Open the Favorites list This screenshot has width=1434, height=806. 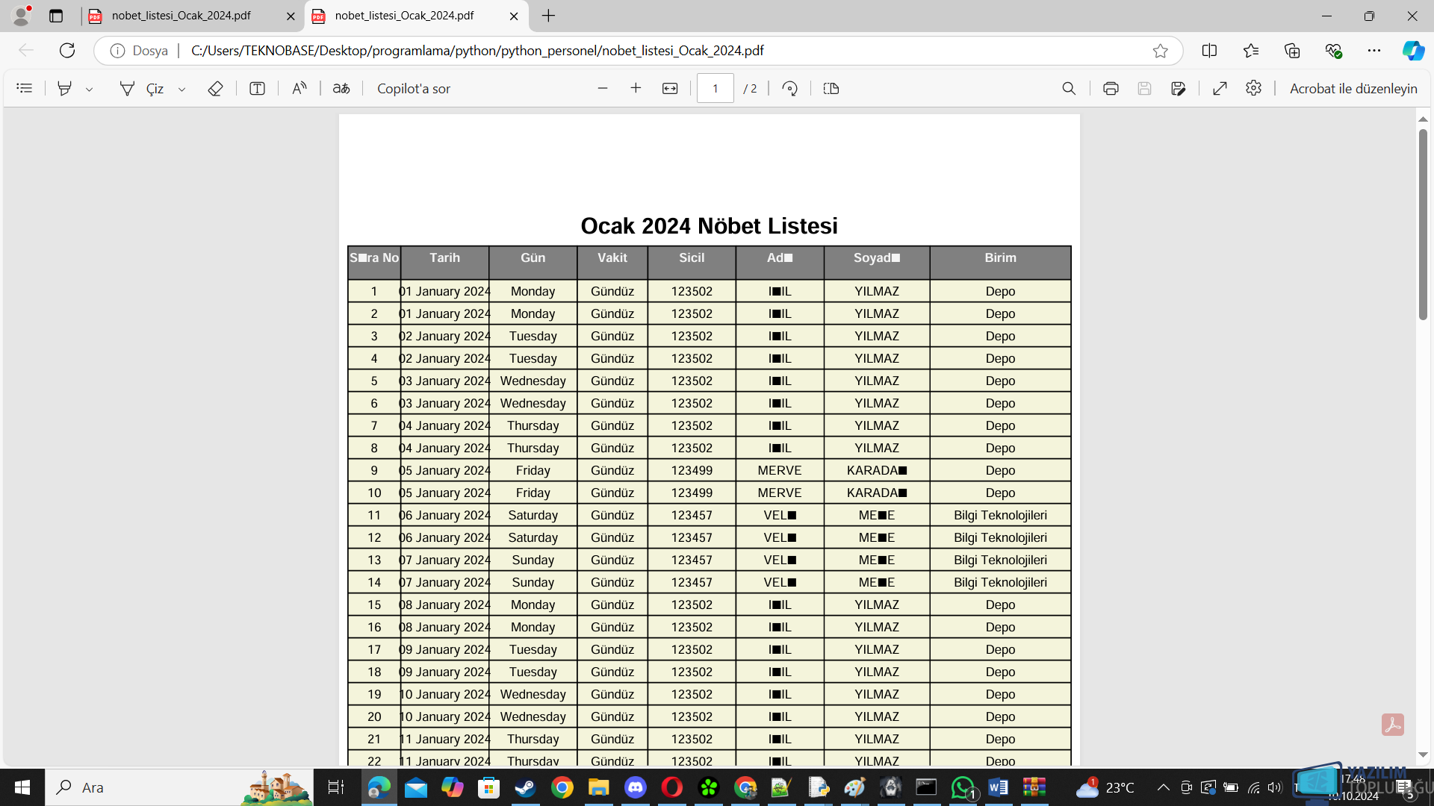tap(1251, 50)
